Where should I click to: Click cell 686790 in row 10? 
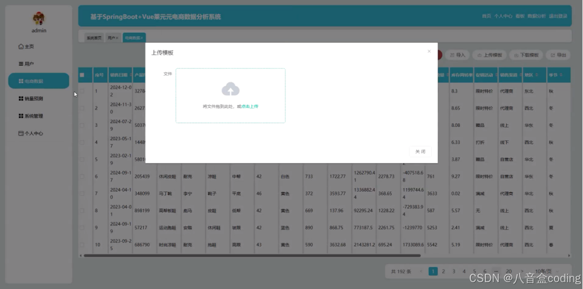[x=142, y=245]
